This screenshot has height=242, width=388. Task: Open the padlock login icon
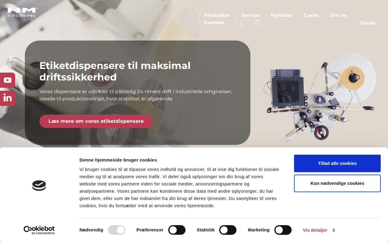point(258,23)
